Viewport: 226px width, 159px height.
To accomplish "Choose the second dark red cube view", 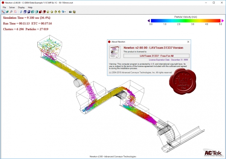I will point(44,12).
